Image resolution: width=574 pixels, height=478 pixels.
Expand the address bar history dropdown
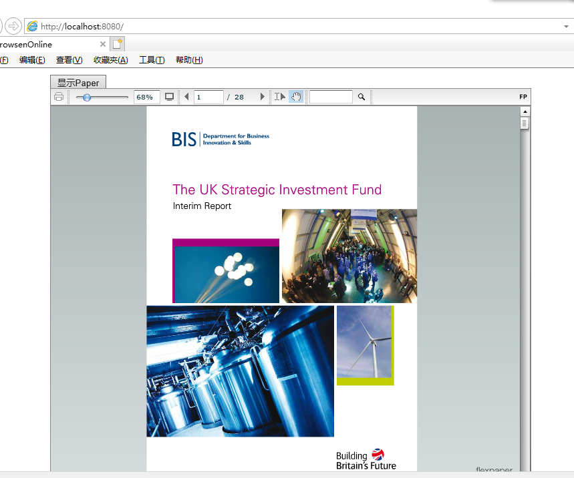point(566,26)
